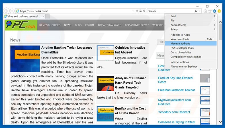
Task: Click compatibility view icon beside lock
Action: click(x=137, y=11)
